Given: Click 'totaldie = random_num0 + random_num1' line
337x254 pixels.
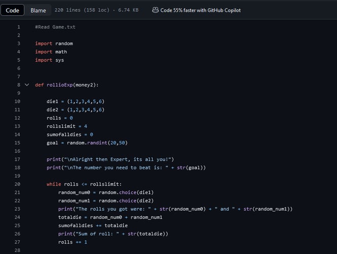Looking at the screenshot, I should (110, 217).
